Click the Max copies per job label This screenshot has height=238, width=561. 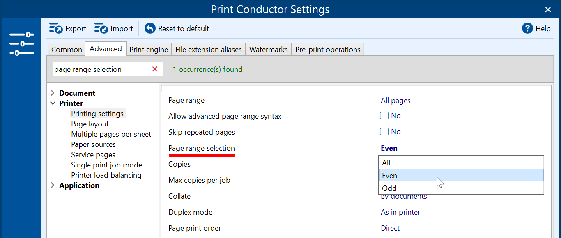(199, 180)
